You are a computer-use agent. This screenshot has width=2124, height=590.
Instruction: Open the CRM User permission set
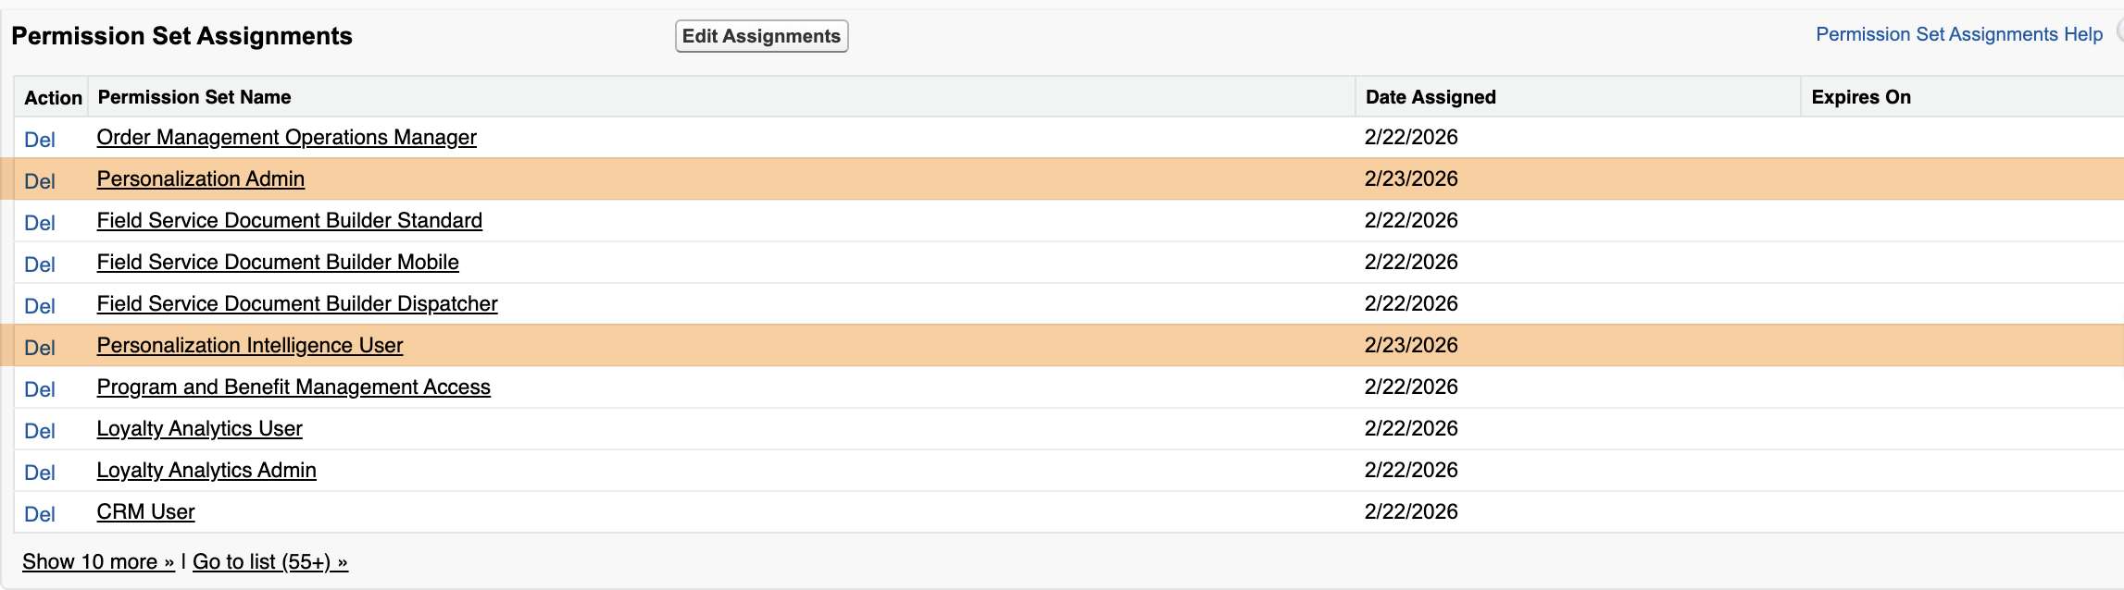pyautogui.click(x=145, y=511)
